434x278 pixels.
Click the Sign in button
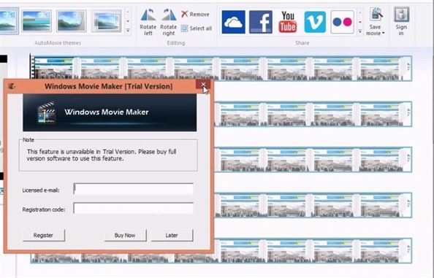pyautogui.click(x=401, y=22)
